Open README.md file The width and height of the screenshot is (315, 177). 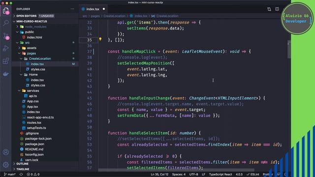[34, 149]
